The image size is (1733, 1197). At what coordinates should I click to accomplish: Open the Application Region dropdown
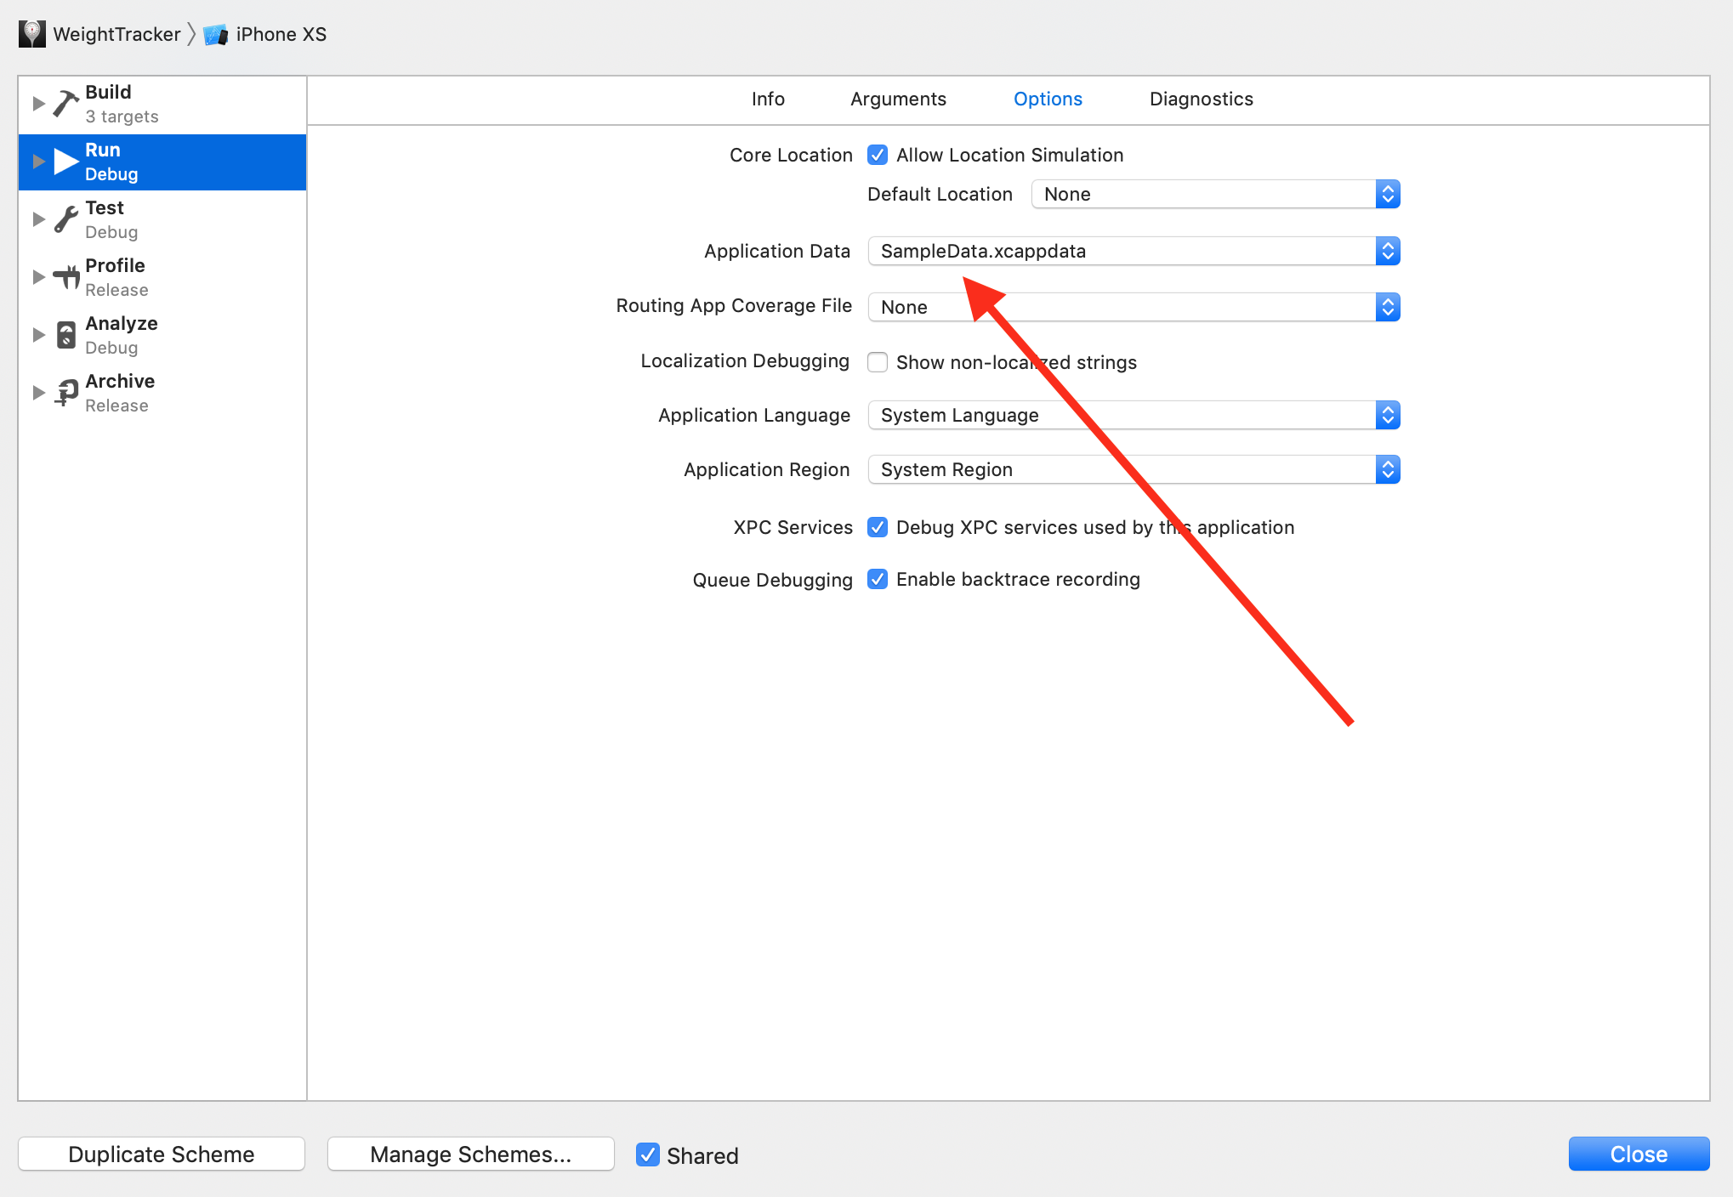tap(1134, 469)
